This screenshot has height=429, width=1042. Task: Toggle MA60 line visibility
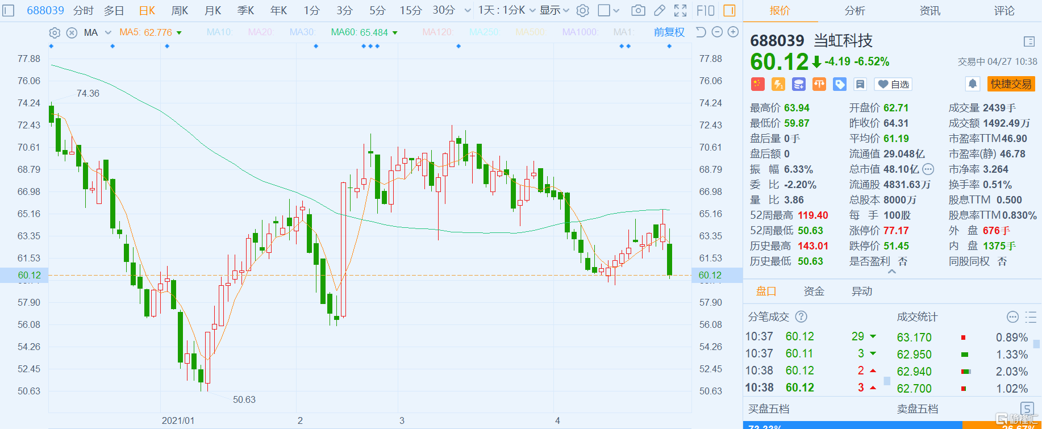359,32
